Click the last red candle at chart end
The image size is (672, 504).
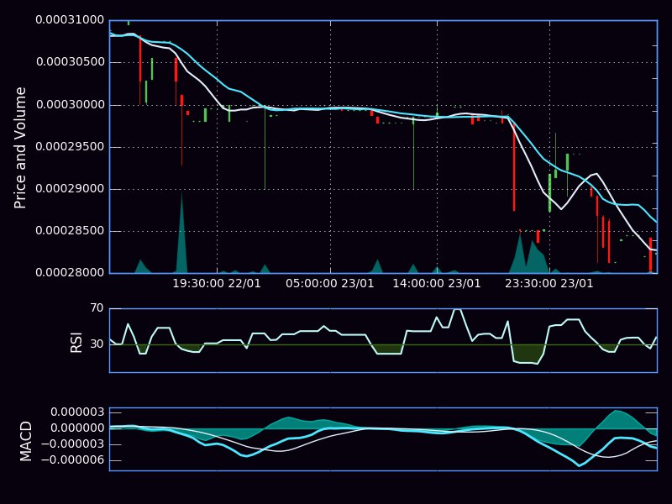(x=650, y=255)
